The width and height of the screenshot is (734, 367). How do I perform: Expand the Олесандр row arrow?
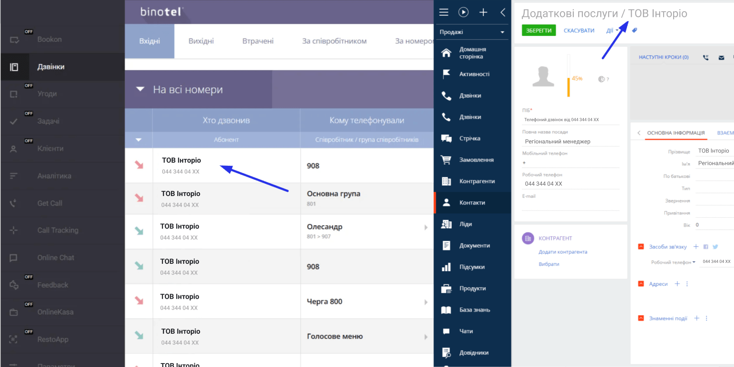pyautogui.click(x=426, y=228)
